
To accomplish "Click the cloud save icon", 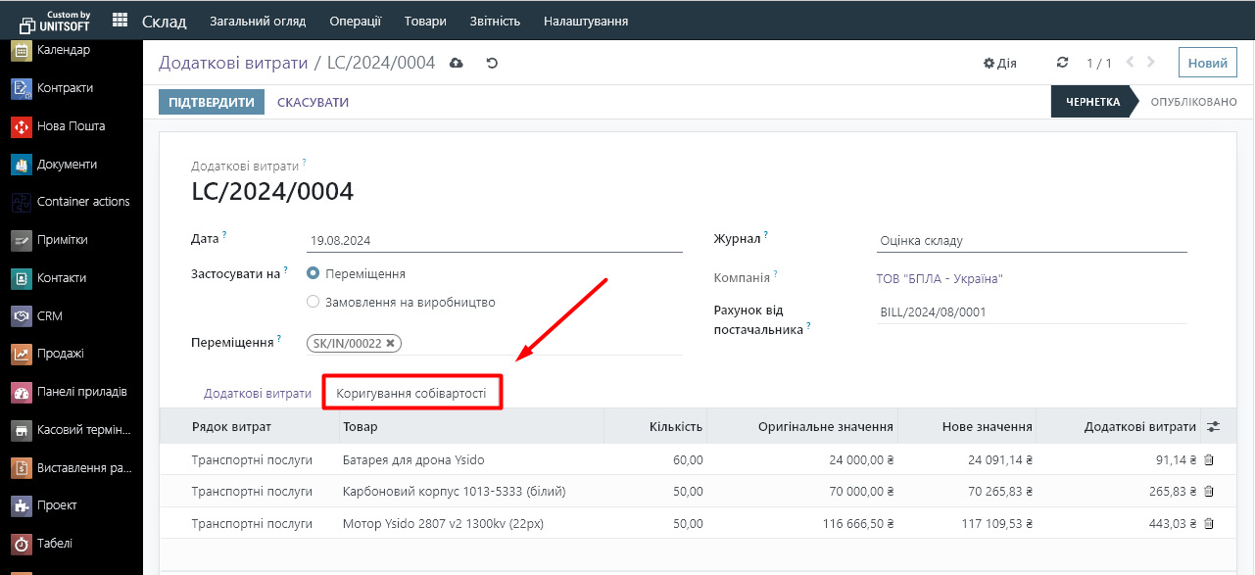I will [457, 63].
